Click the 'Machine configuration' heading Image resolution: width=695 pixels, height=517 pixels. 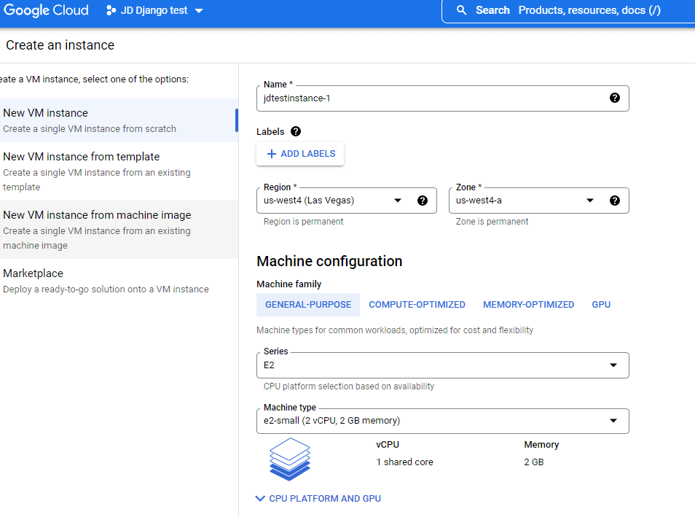[329, 261]
